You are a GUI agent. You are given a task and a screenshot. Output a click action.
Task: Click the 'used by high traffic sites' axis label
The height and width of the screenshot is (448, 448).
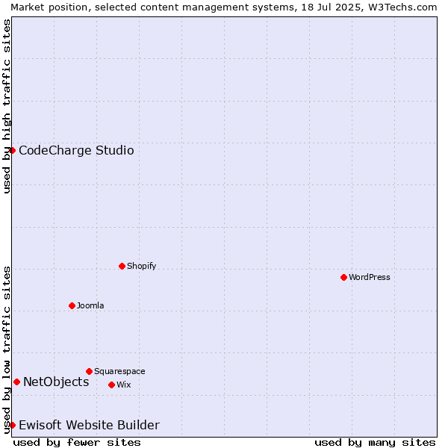coord(6,106)
